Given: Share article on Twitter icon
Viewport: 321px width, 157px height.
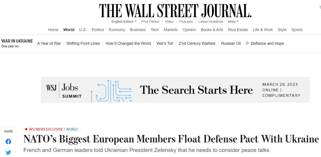Looking at the screenshot, I should click(8, 152).
